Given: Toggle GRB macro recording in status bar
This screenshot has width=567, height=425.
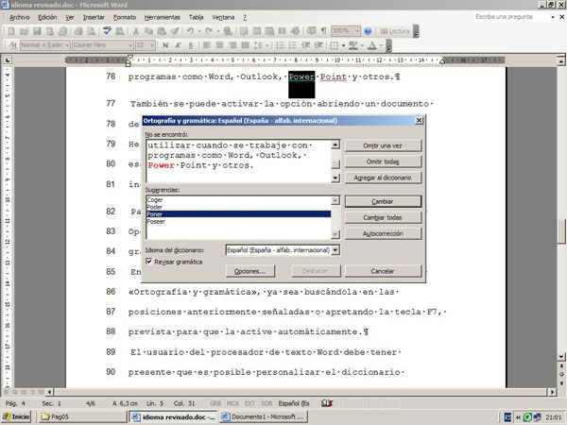Looking at the screenshot, I should [215, 403].
